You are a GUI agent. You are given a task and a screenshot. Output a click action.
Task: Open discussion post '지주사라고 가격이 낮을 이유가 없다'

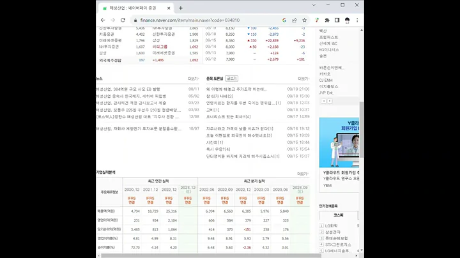tap(240, 129)
